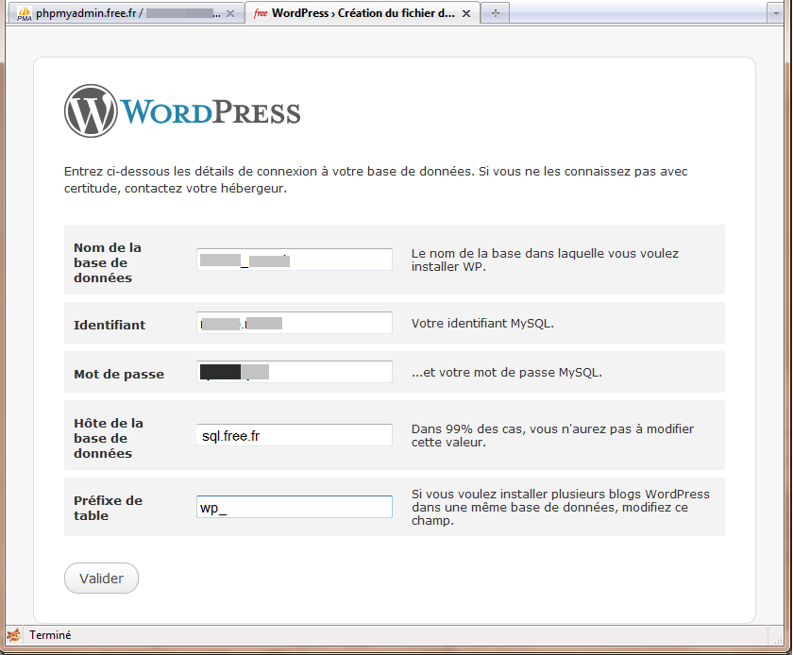Screen dimensions: 793x655
Task: Open a new browser tab with plus button
Action: tap(495, 13)
